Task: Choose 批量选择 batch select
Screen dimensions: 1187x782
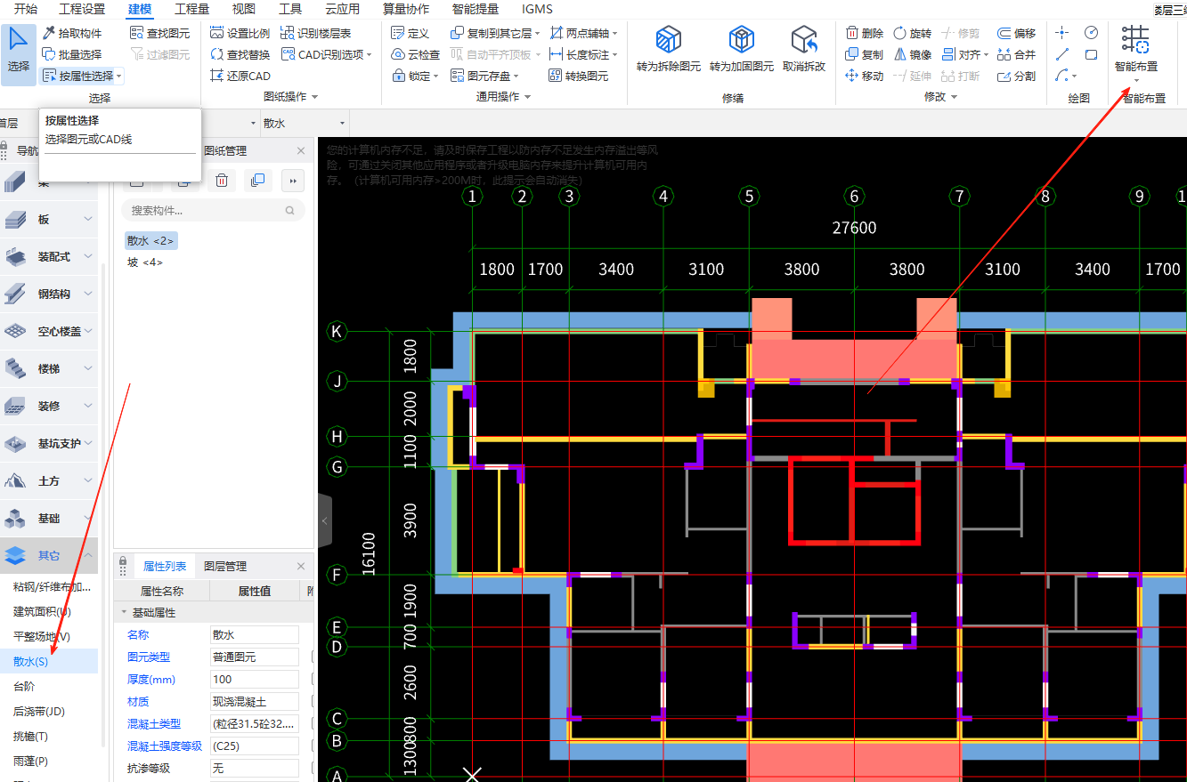Action: pyautogui.click(x=72, y=54)
